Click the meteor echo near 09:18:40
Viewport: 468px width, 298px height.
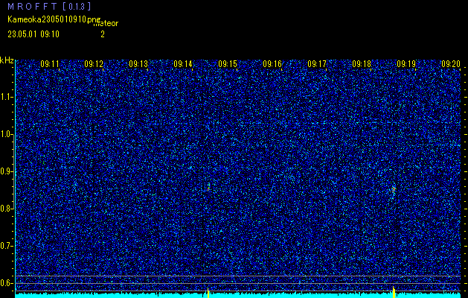pyautogui.click(x=394, y=190)
